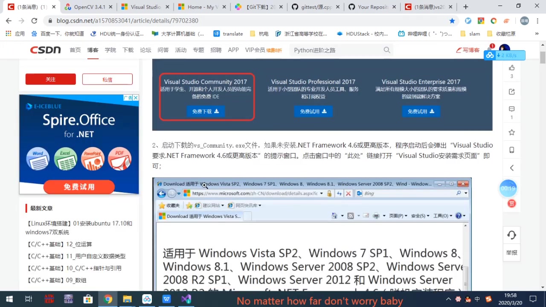The width and height of the screenshot is (546, 307).
Task: Click the blue 00:19 timer circle
Action: click(508, 188)
